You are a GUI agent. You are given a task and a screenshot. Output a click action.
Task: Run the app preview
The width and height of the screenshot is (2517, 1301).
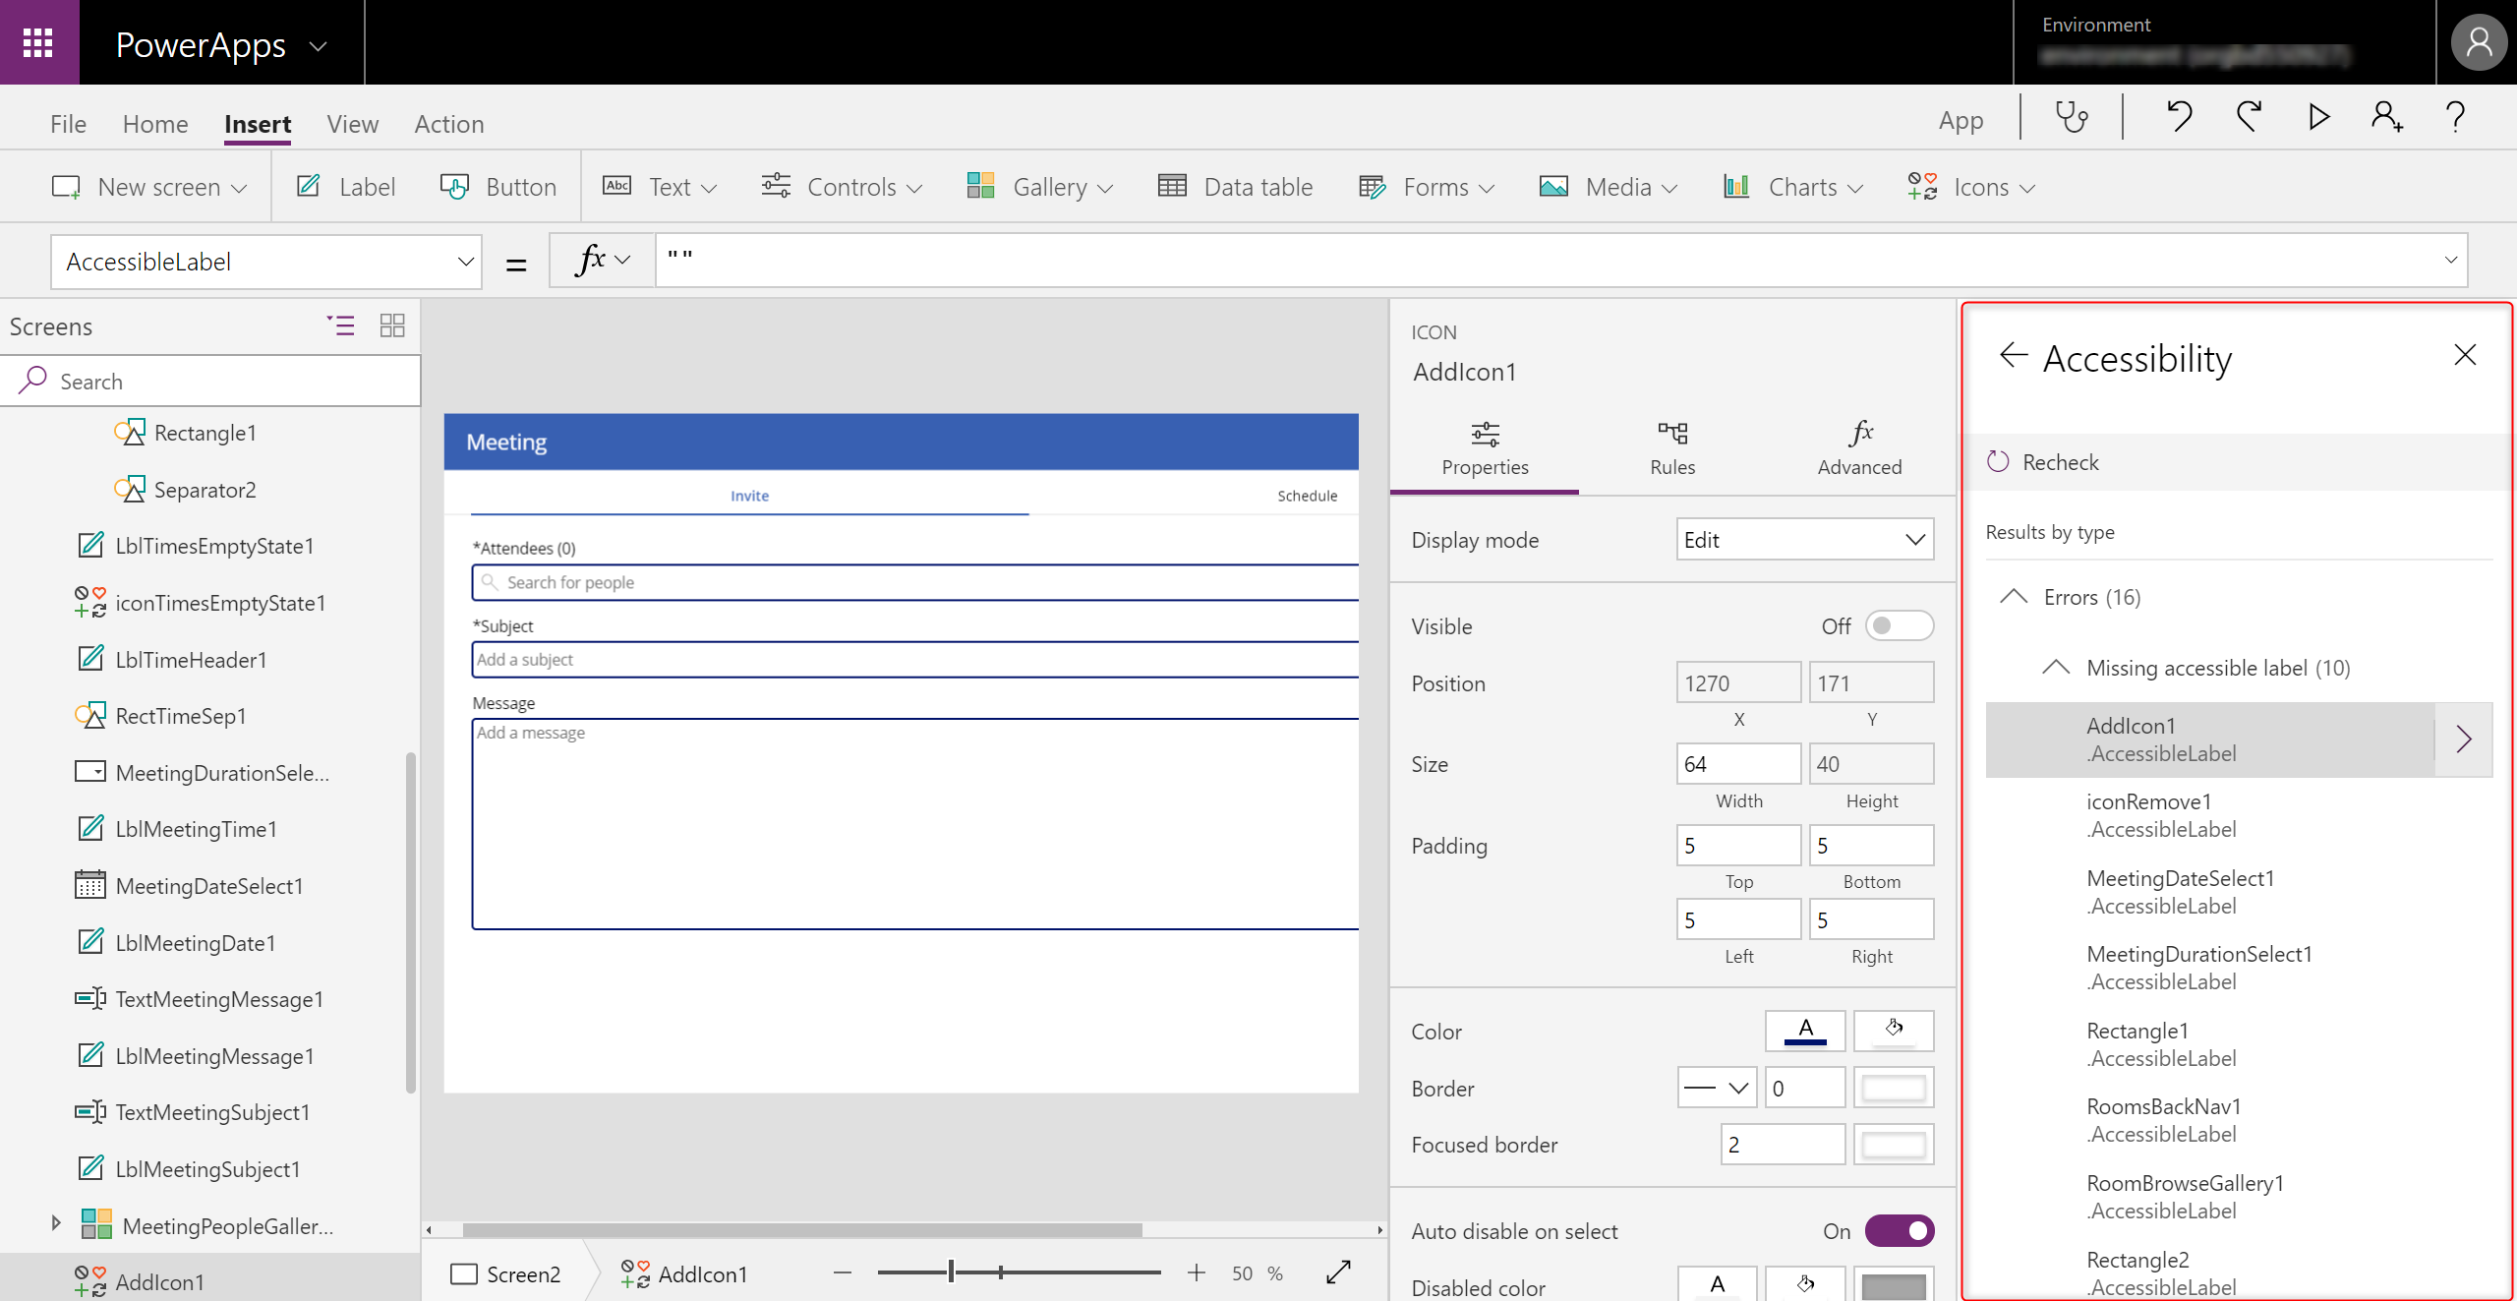(x=2317, y=117)
